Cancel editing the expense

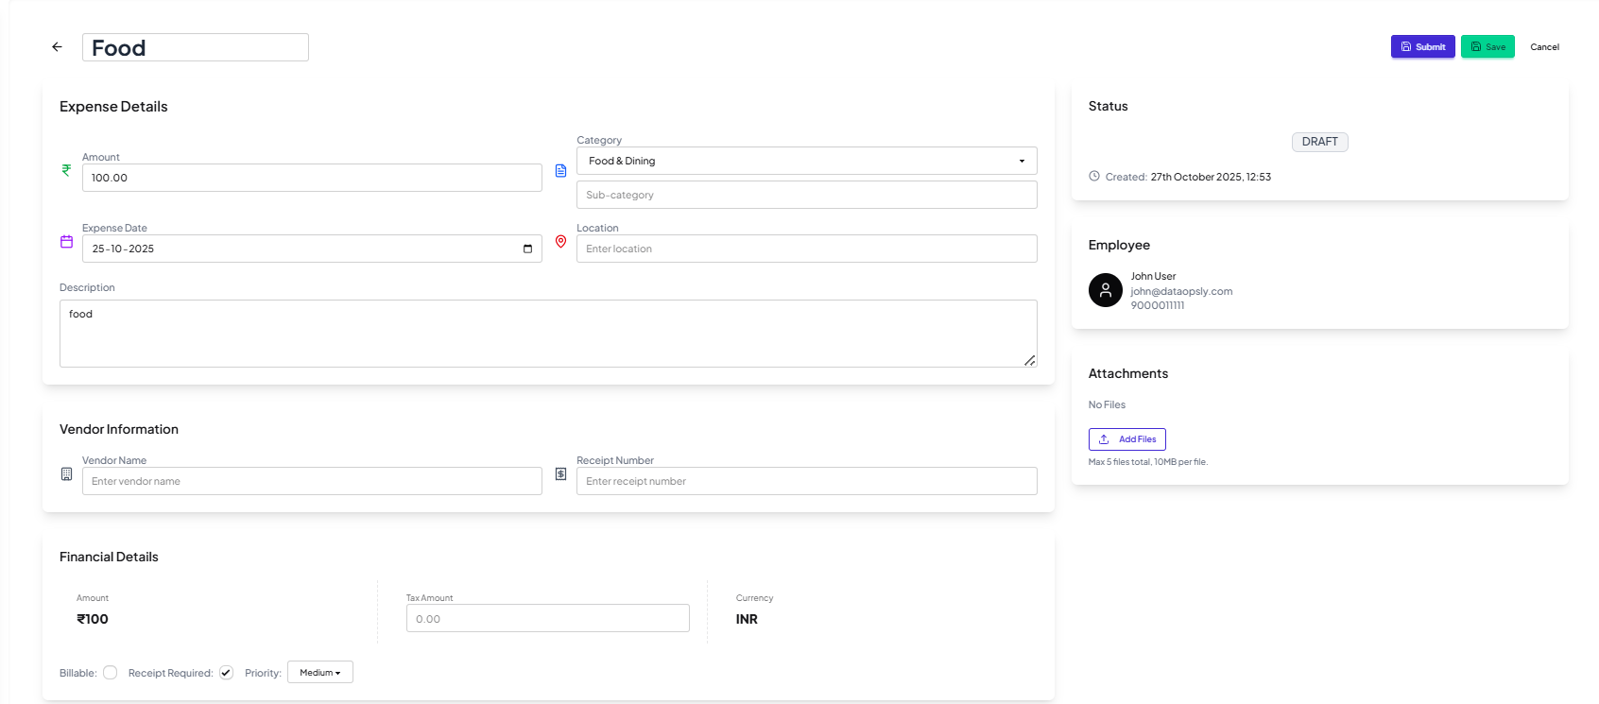1544,47
